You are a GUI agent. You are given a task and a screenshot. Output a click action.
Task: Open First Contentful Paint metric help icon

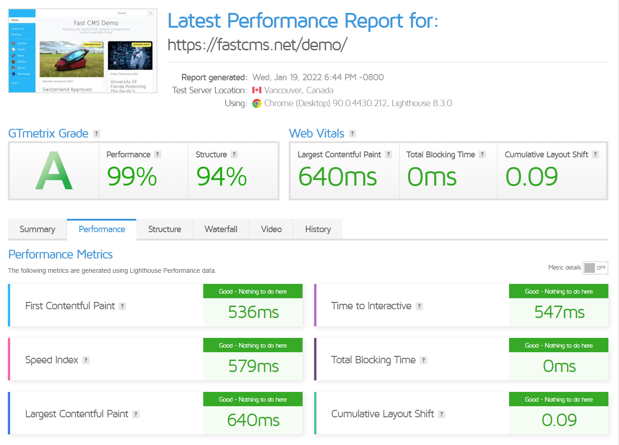click(122, 306)
